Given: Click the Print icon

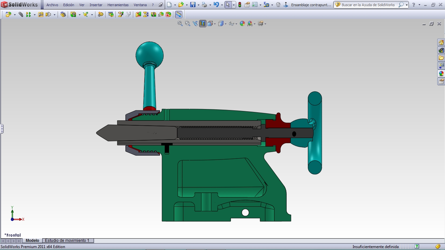Looking at the screenshot, I should pos(204,5).
